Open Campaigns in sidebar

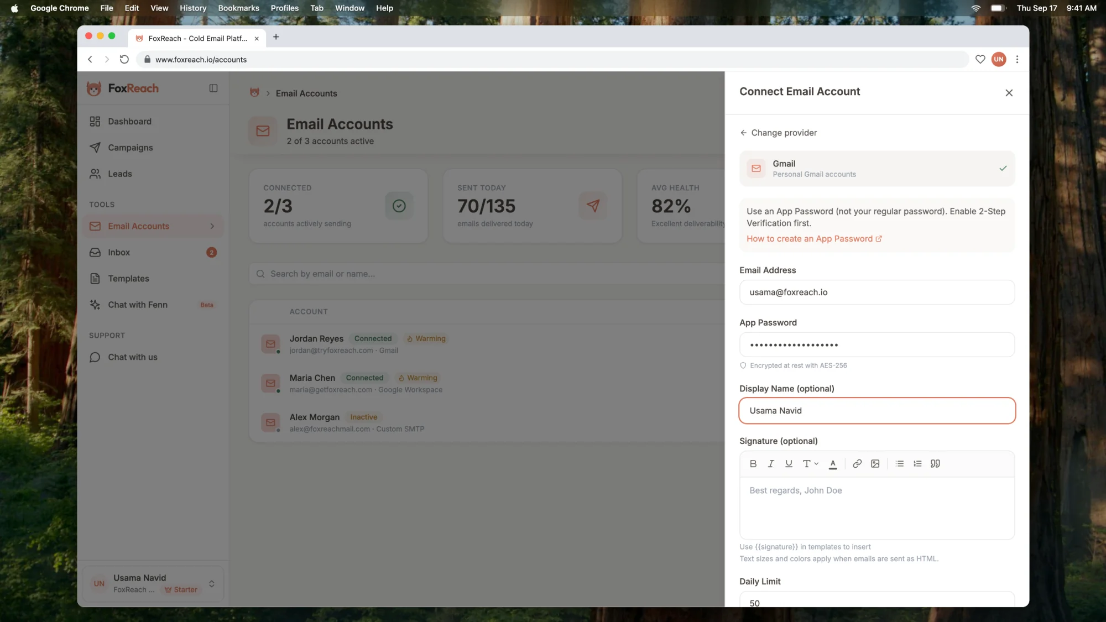click(x=153, y=148)
